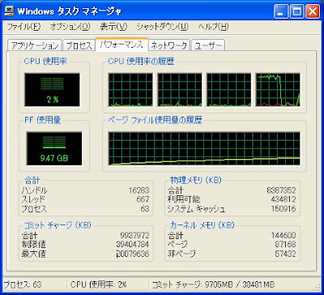Minimize the Task Manager window
The width and height of the screenshot is (324, 295).
pos(281,12)
